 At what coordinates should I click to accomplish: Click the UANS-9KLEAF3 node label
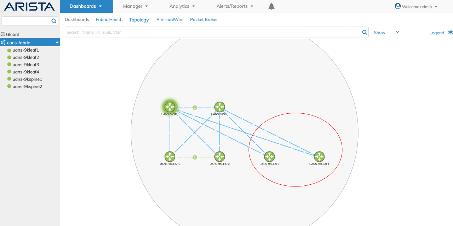(x=270, y=164)
